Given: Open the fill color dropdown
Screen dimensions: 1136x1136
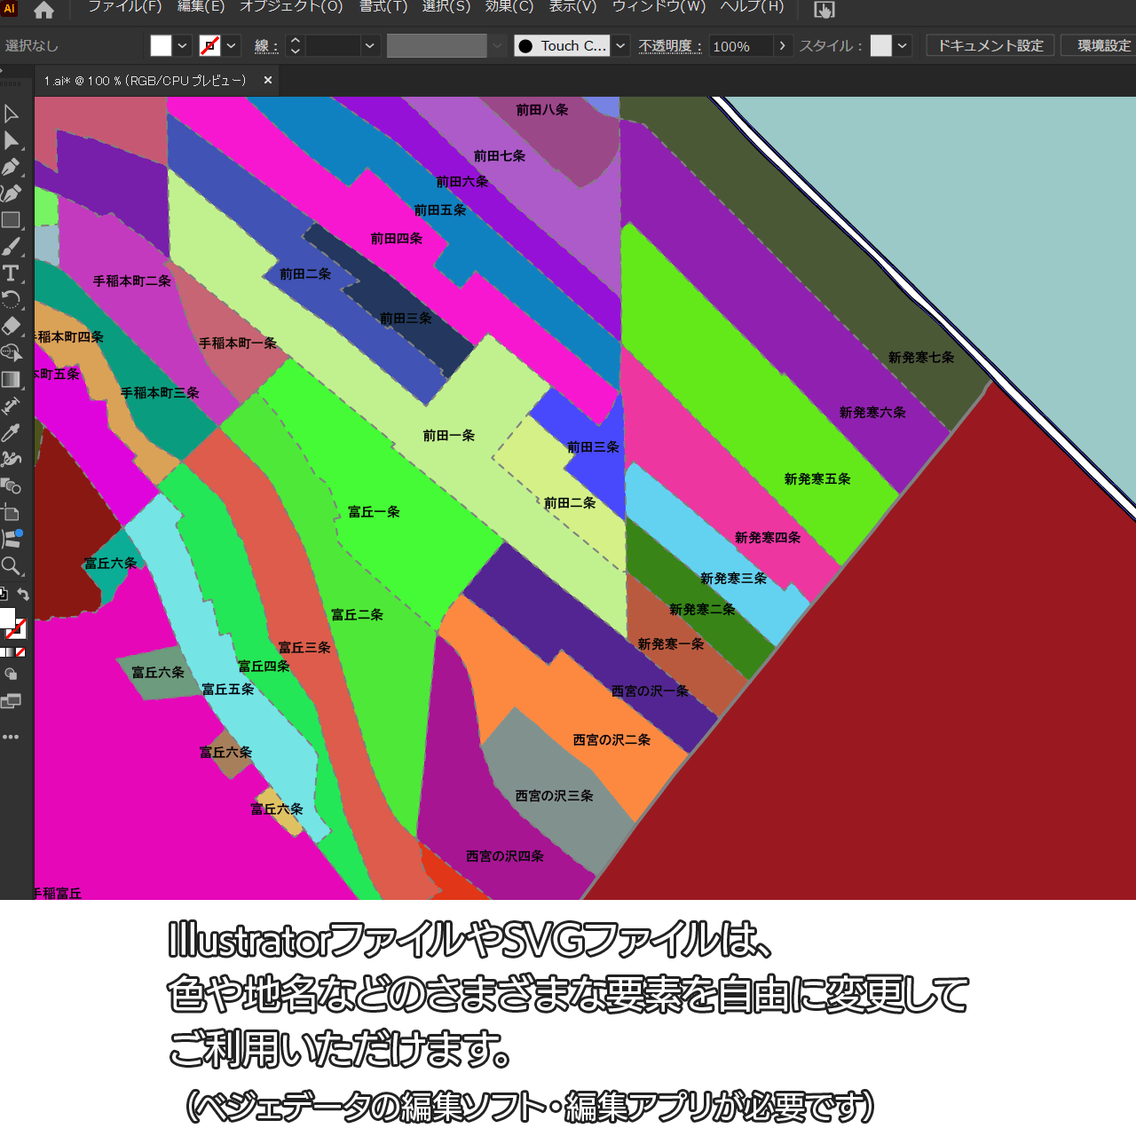Looking at the screenshot, I should [182, 46].
